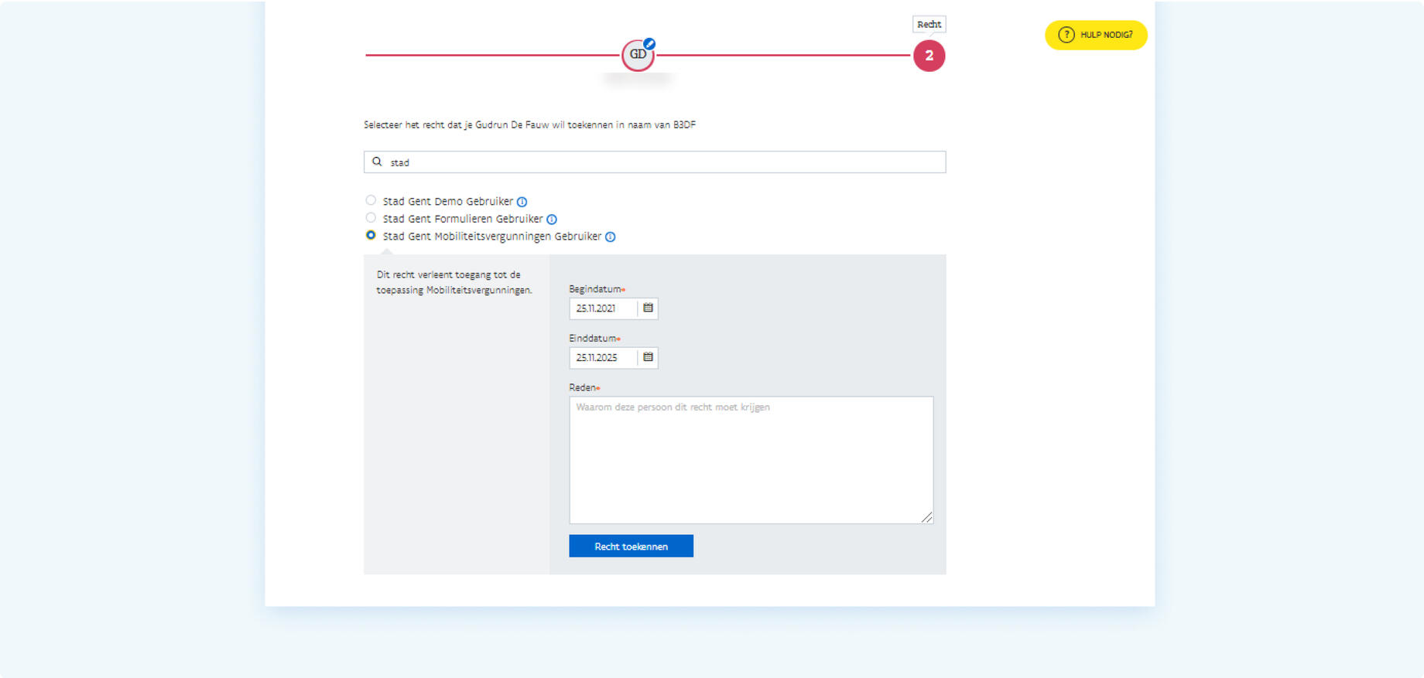The width and height of the screenshot is (1424, 678).
Task: Select the GD user step circle
Action: click(638, 55)
